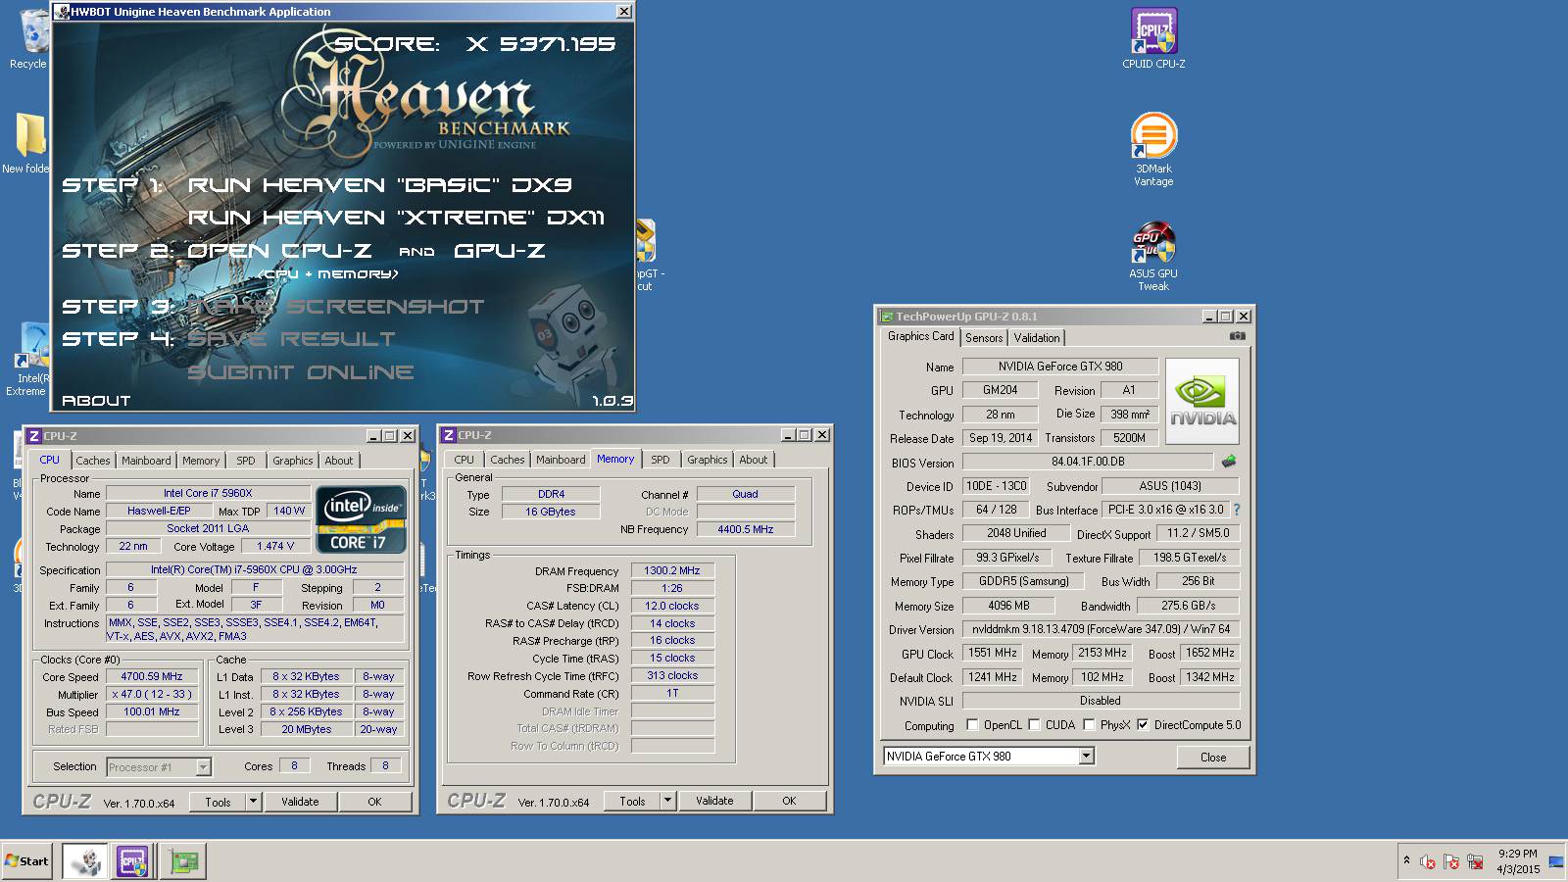Click the GPU-Z taskbar button
The width and height of the screenshot is (1568, 882).
click(182, 861)
